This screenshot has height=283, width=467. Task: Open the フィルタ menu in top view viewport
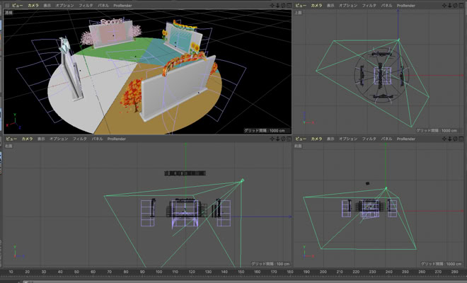pos(369,5)
